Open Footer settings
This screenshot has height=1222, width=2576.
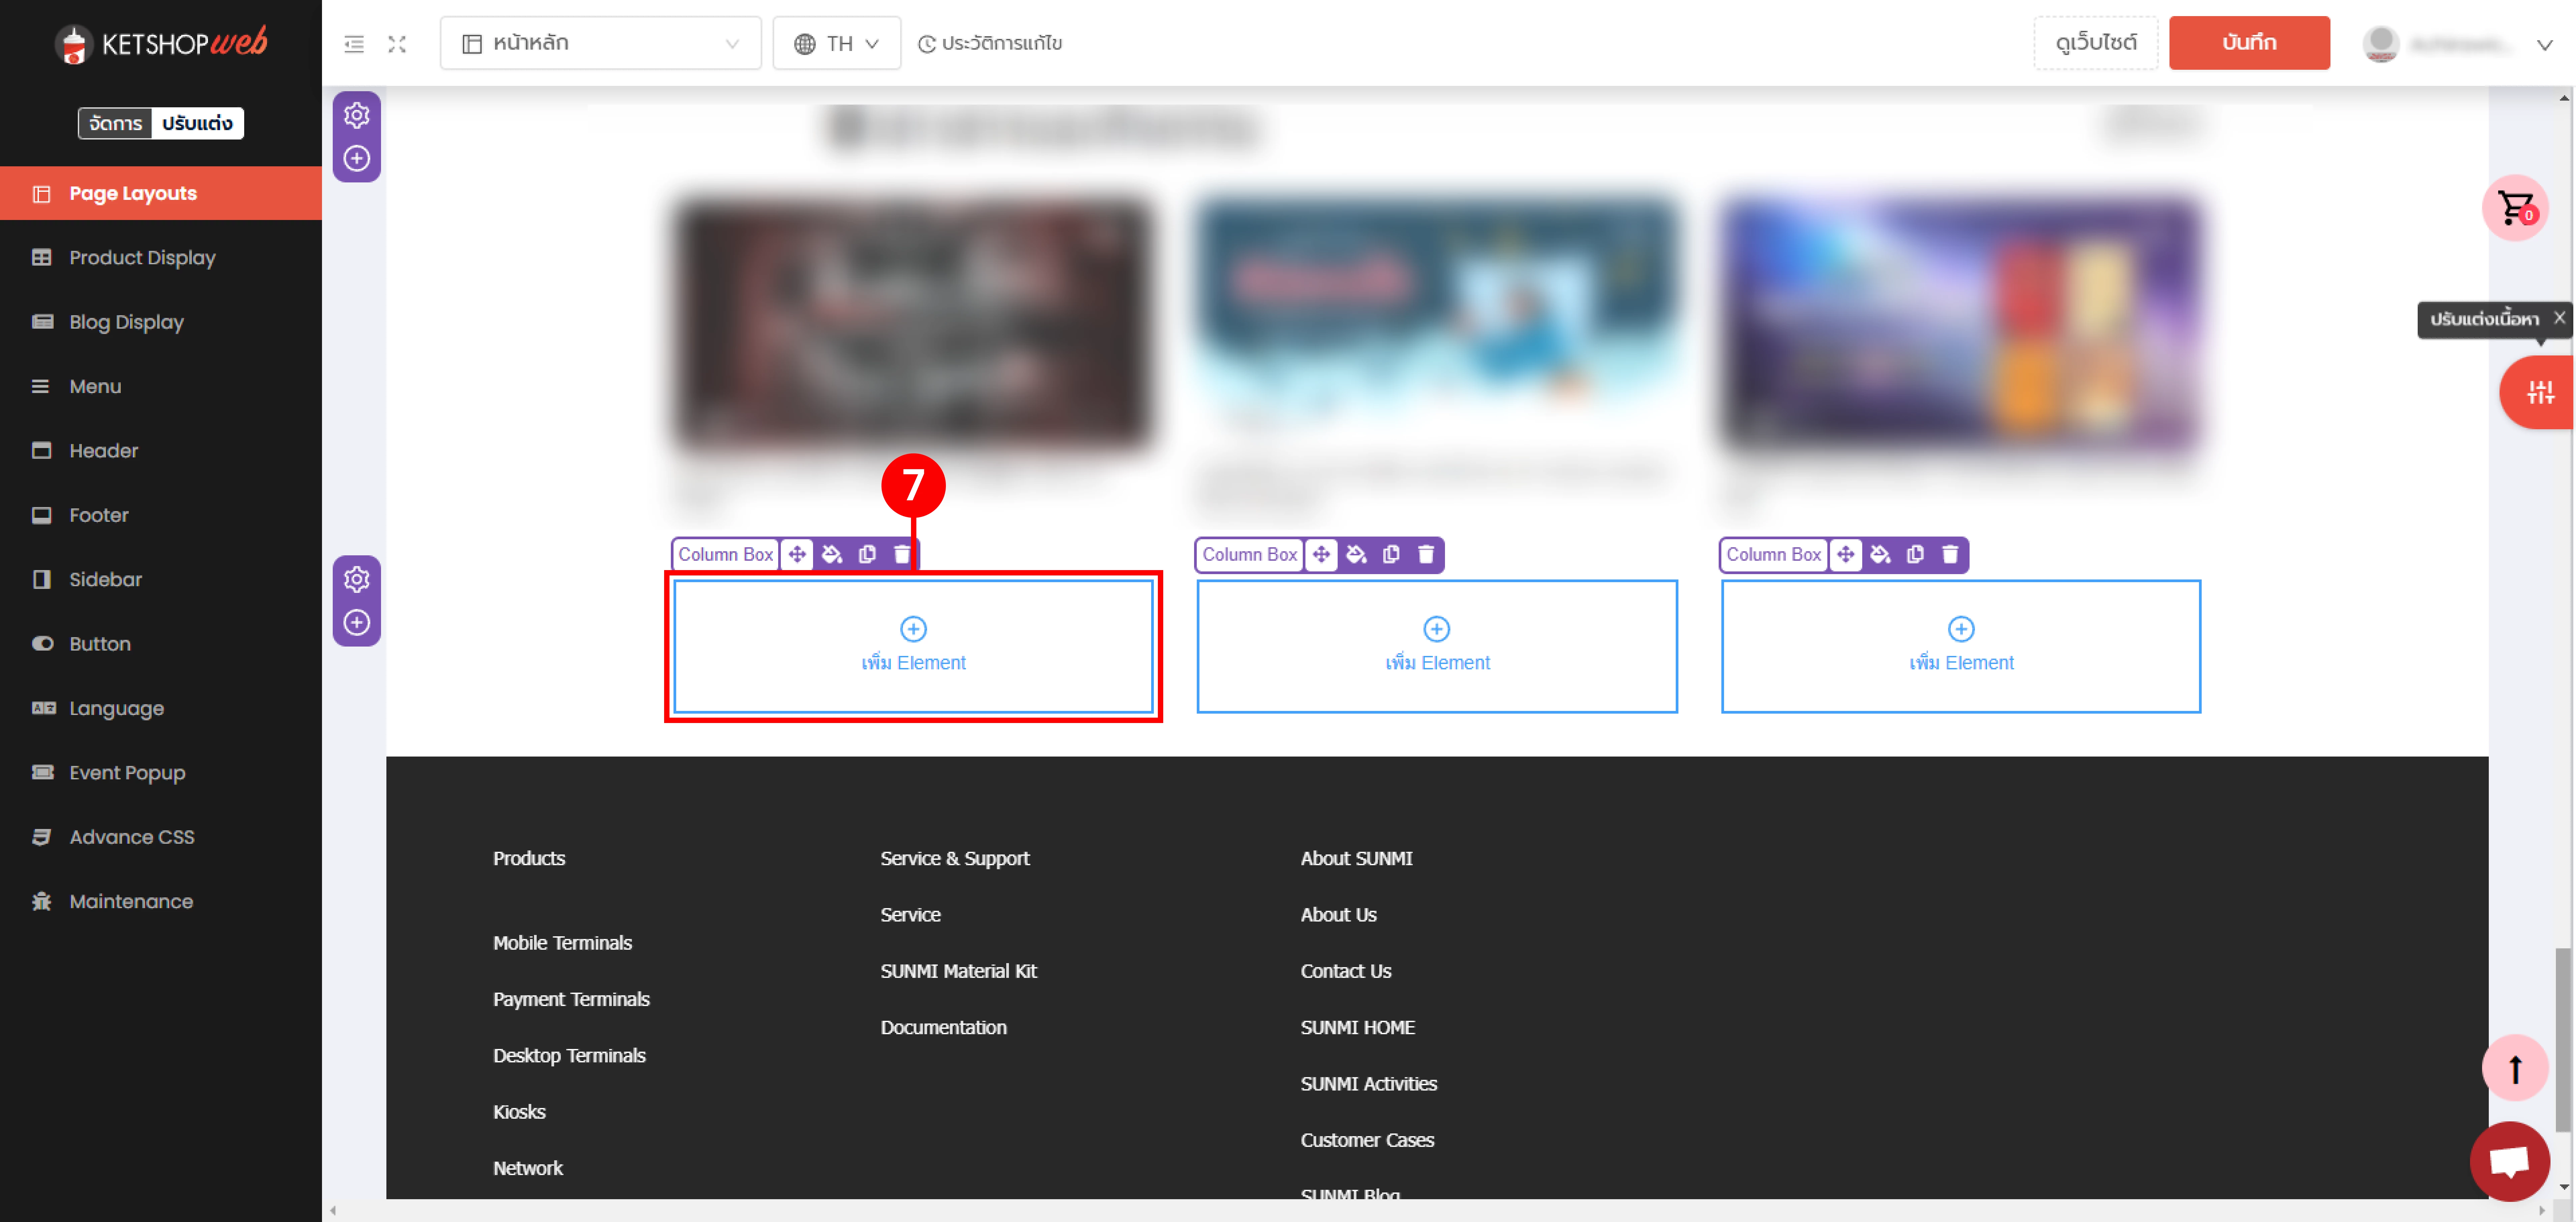click(x=161, y=515)
